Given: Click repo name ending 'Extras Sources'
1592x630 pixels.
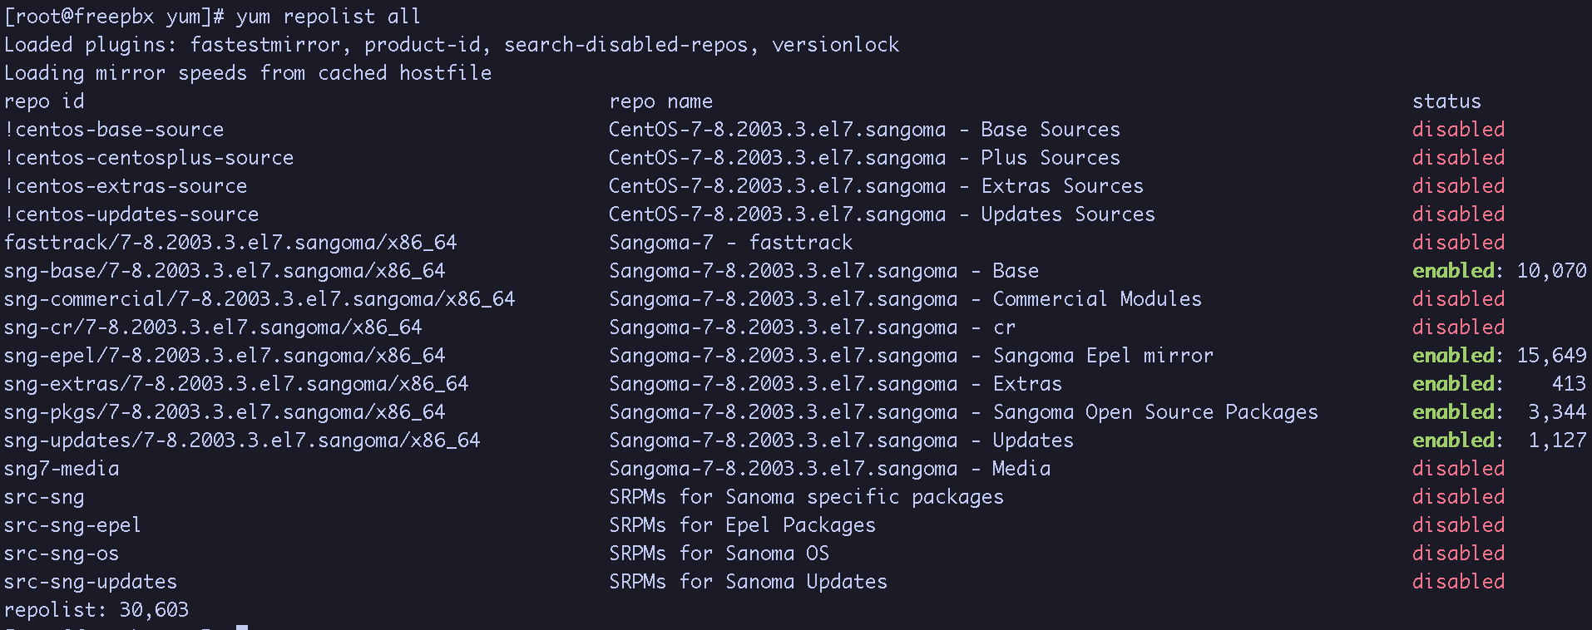Looking at the screenshot, I should (x=876, y=186).
